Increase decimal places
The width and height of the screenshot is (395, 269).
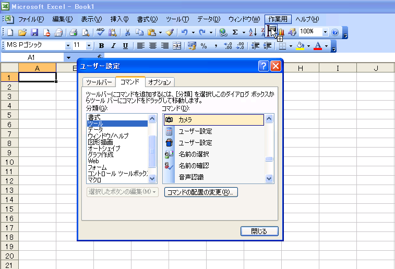228,46
